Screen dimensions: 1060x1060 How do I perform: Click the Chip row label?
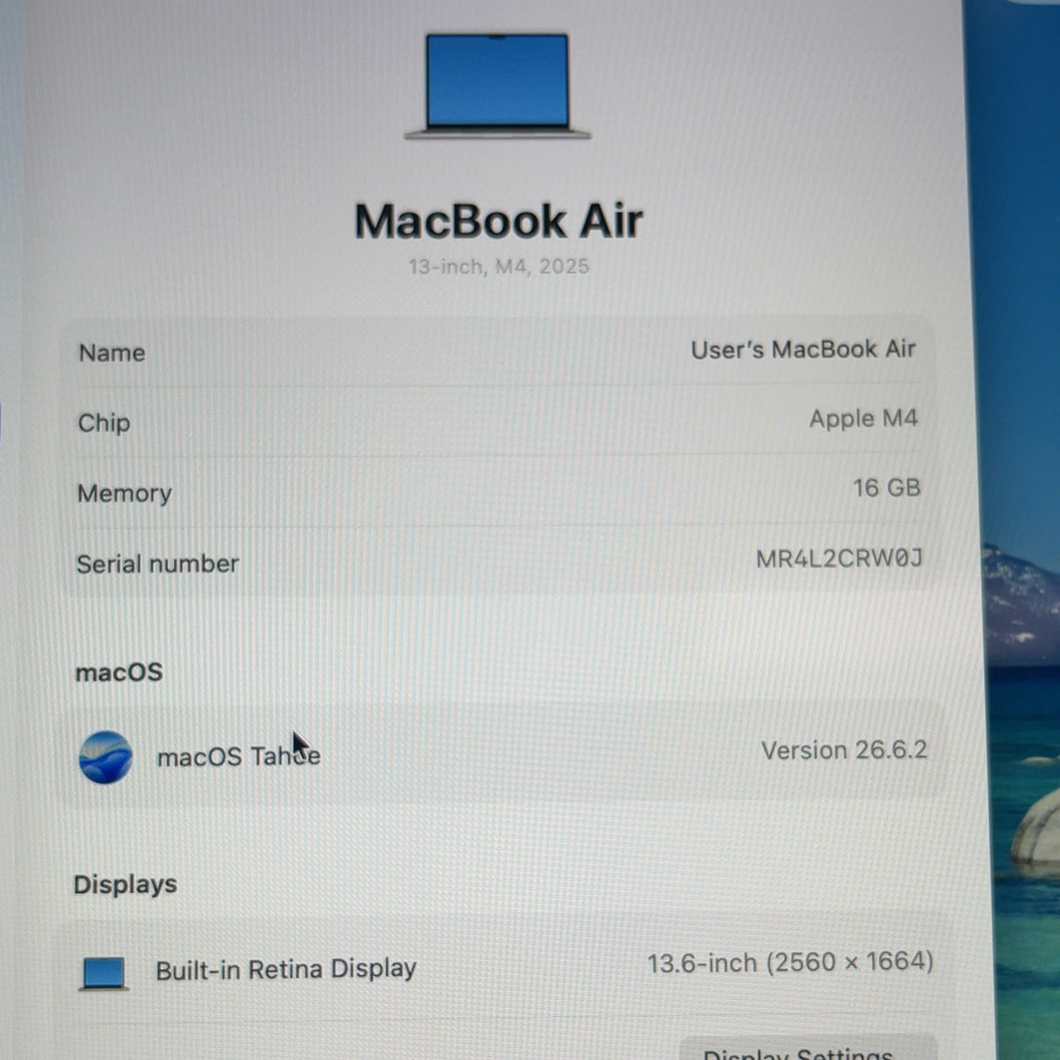pyautogui.click(x=104, y=423)
